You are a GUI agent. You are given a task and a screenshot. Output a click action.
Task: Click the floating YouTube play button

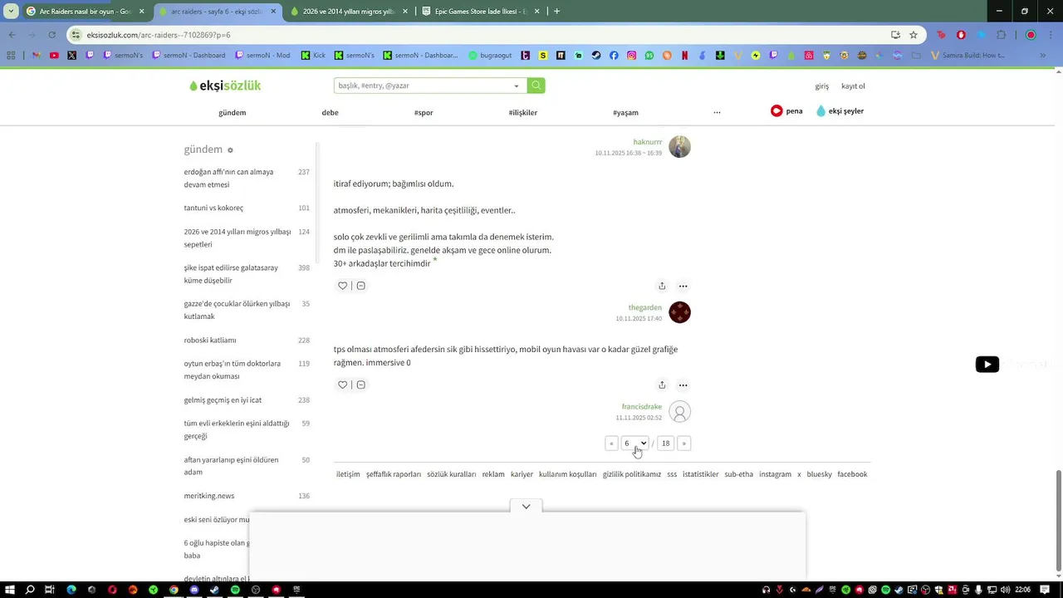(987, 364)
